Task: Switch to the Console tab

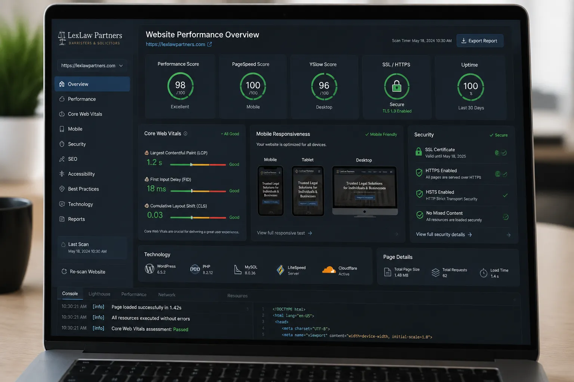Action: 70,294
